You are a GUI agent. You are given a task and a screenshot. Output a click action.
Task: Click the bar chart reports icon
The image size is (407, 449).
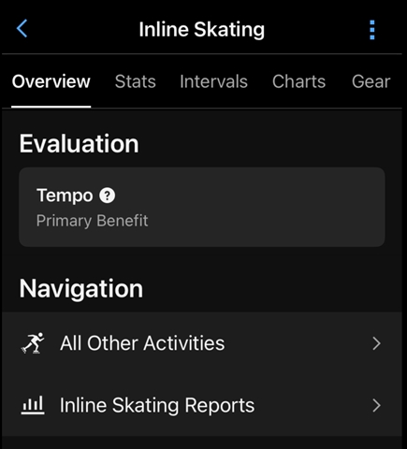33,405
